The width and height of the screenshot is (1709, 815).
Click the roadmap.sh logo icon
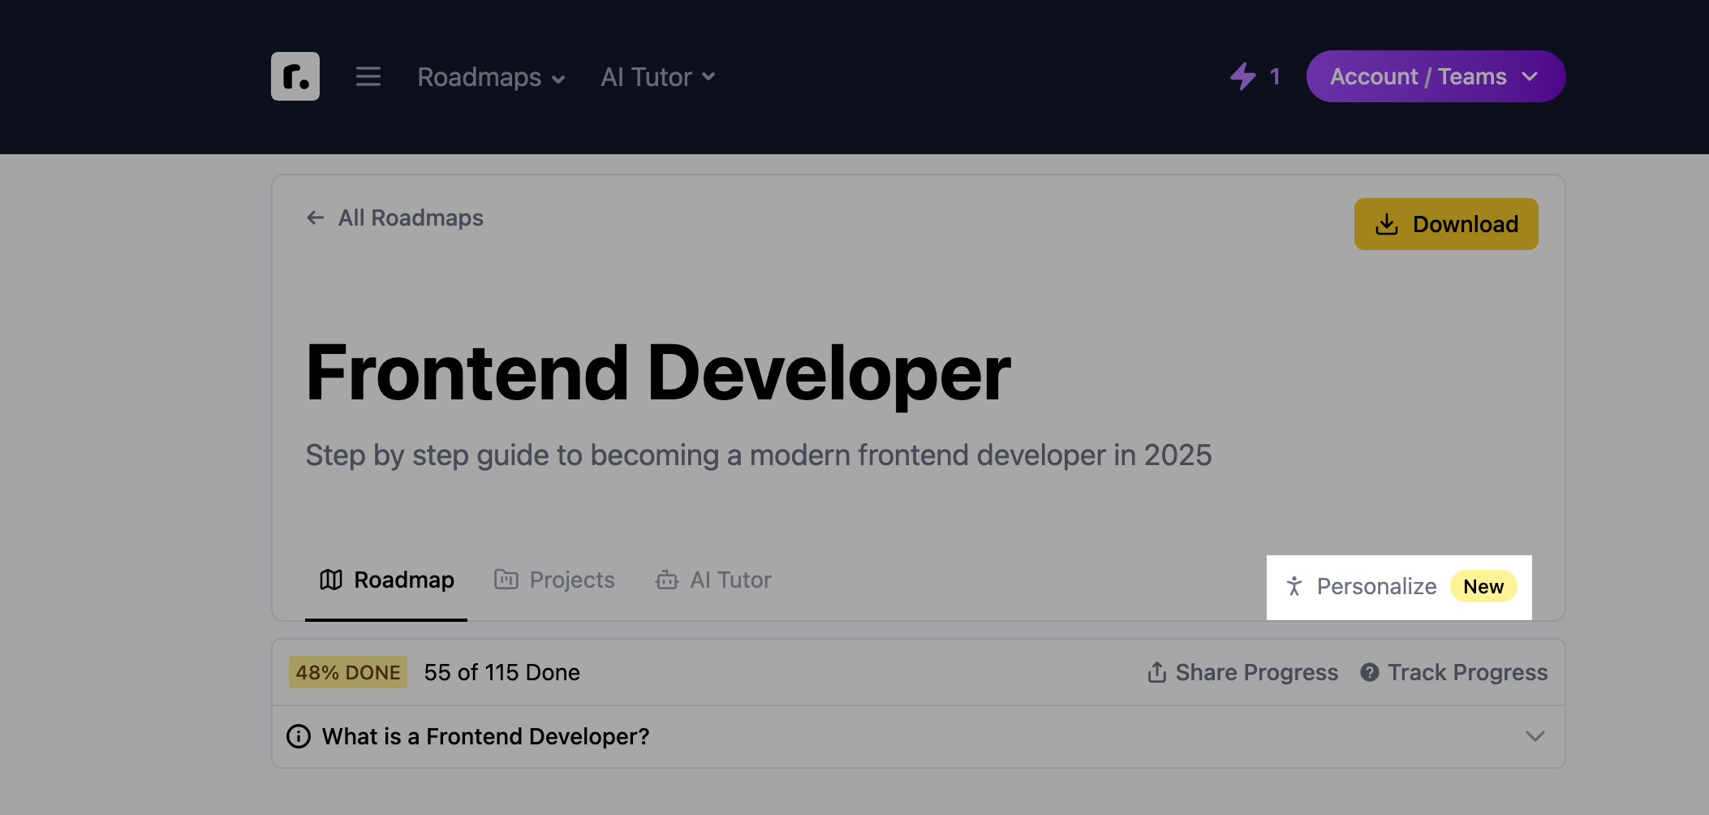tap(295, 76)
